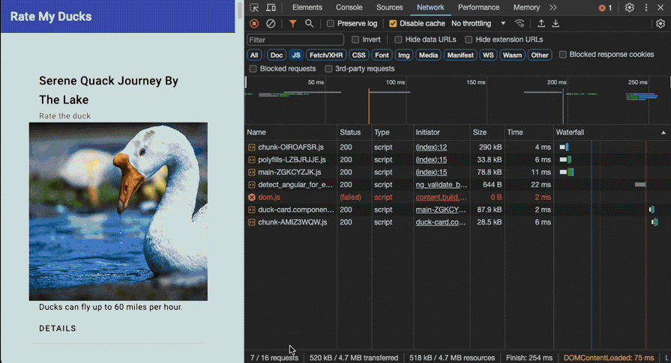
Task: Switch to the Console tab
Action: (349, 7)
